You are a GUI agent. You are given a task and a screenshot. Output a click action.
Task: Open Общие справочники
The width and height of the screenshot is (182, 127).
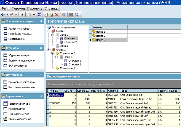point(20,119)
